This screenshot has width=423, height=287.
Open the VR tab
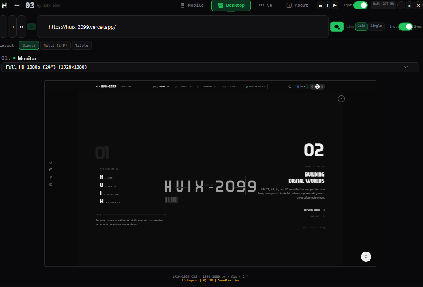tap(266, 5)
